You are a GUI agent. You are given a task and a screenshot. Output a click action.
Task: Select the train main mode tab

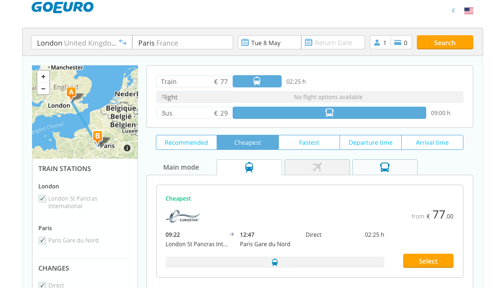(249, 167)
